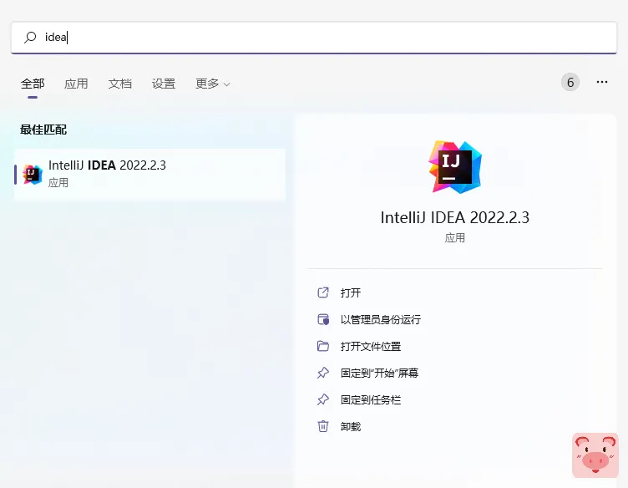Choose 固定到“开始”屏幕
This screenshot has width=628, height=488.
pos(379,373)
